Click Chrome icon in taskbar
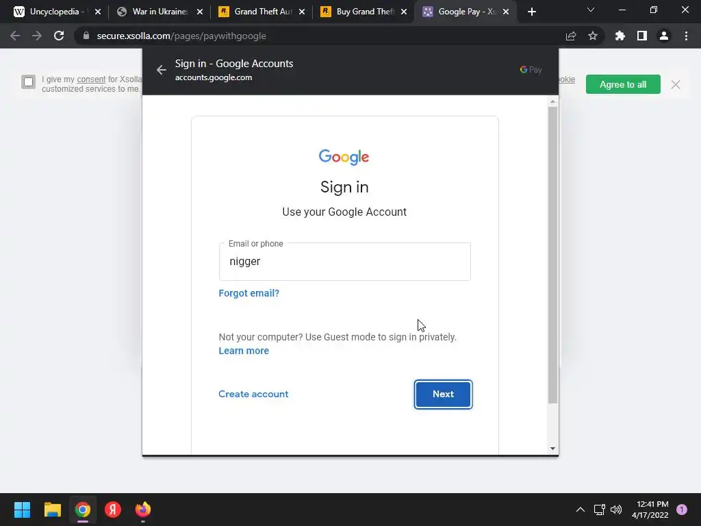The image size is (701, 526). point(83,510)
